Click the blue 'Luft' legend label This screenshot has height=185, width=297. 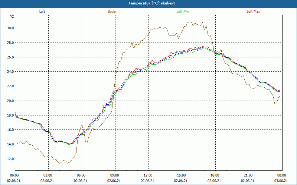pyautogui.click(x=42, y=11)
